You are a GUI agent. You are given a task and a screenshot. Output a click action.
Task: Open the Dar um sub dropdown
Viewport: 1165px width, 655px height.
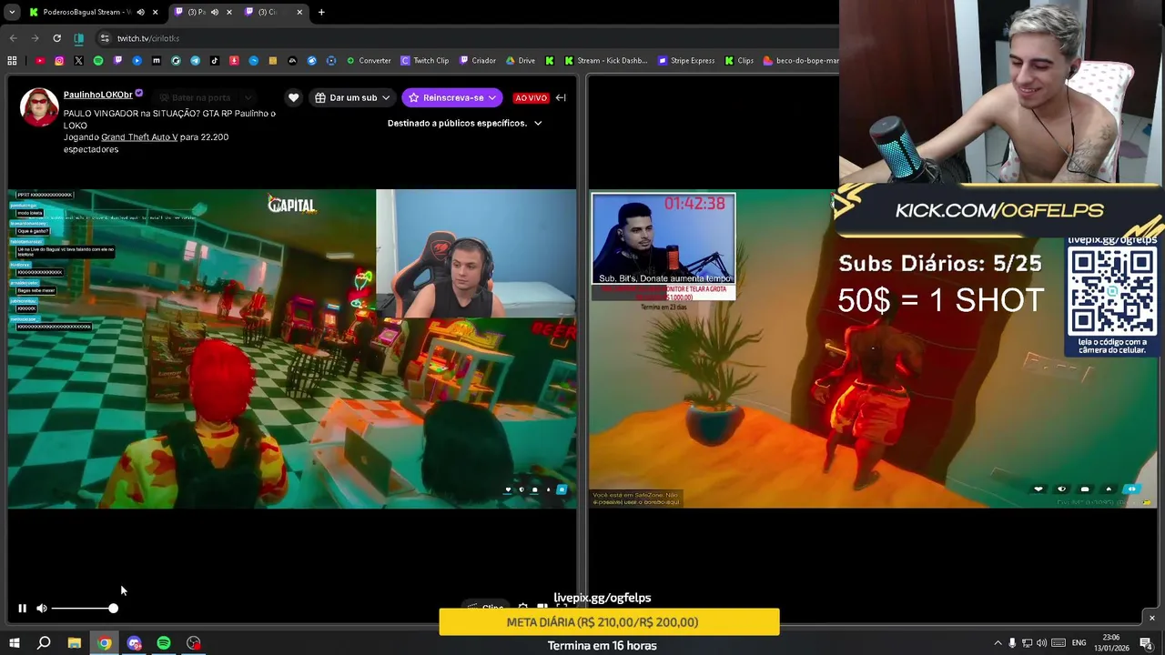point(352,97)
